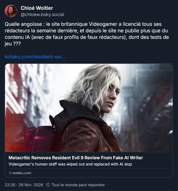178x191 pixels.
Task: Open Tout le monde peut répondre setting
Action: [x=78, y=185]
